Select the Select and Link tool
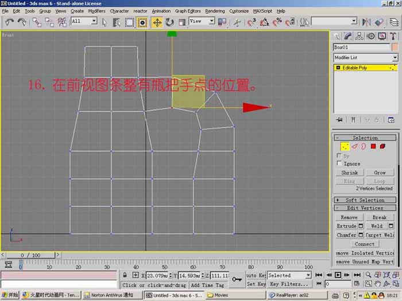This screenshot has height=301, width=402. click(x=37, y=22)
